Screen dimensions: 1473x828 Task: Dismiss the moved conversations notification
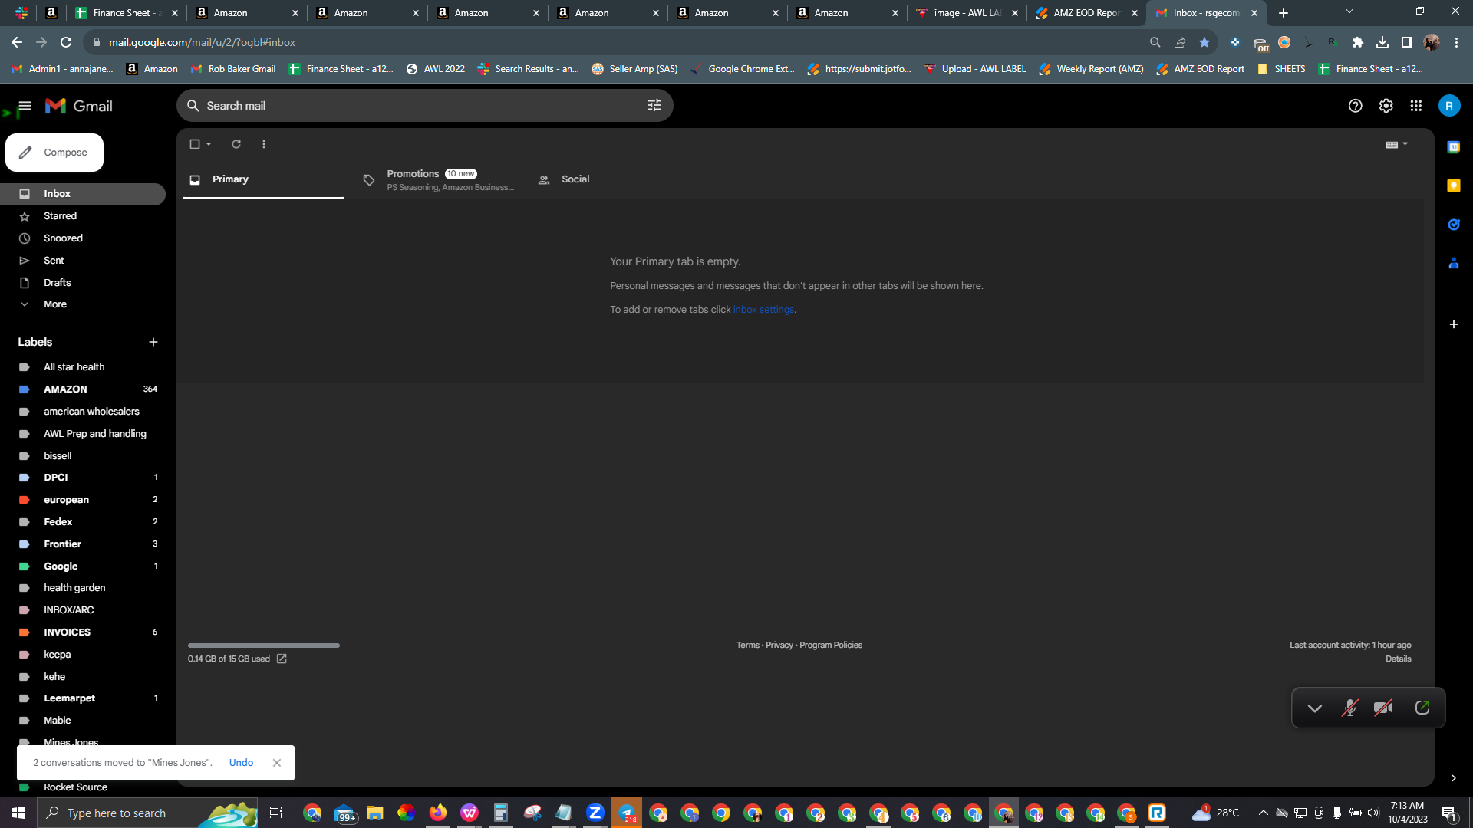(x=277, y=763)
